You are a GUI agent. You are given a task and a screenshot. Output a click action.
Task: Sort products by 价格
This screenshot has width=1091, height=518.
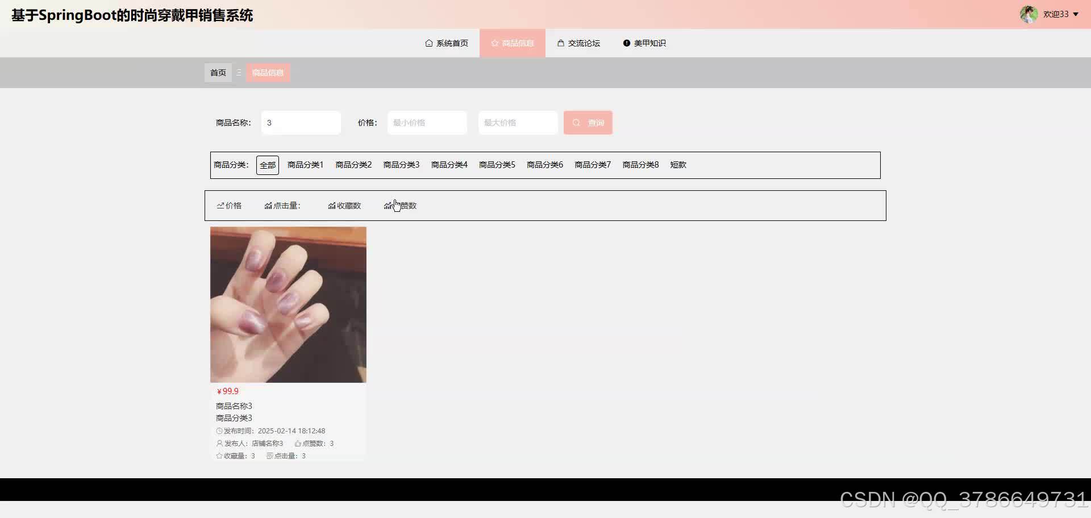(229, 206)
